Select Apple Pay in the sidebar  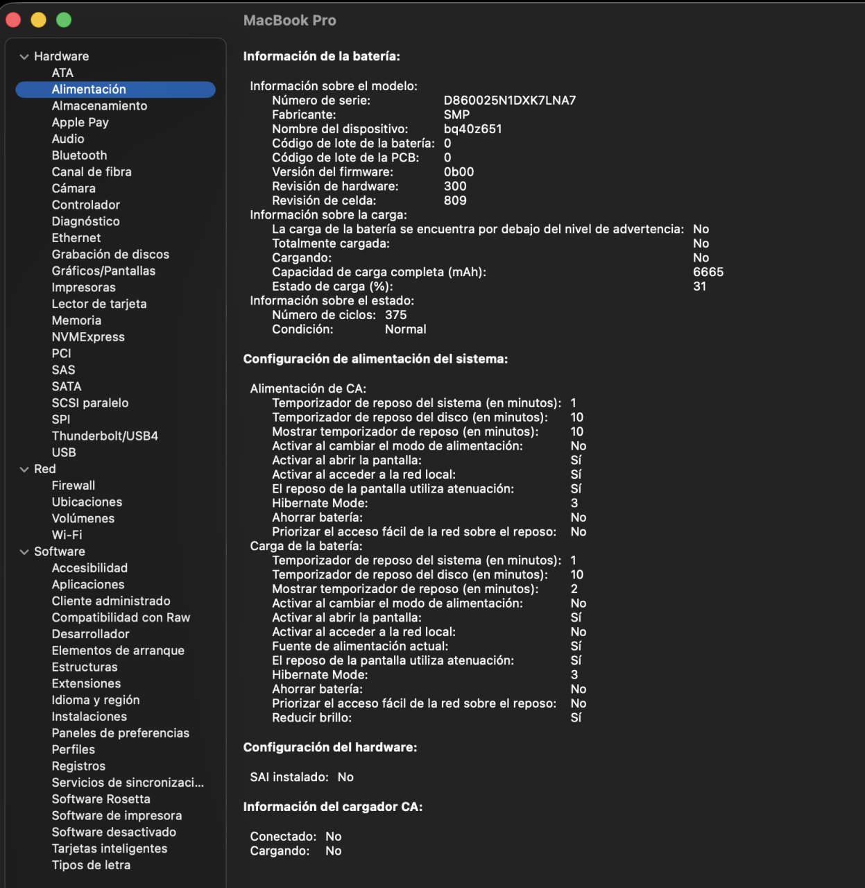80,123
